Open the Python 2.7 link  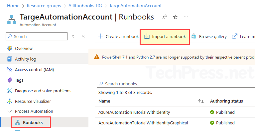tap(146, 57)
